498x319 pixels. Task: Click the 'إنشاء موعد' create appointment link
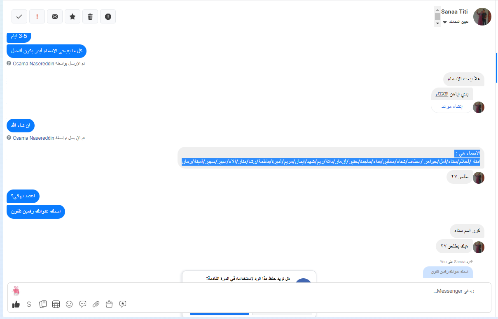(452, 106)
